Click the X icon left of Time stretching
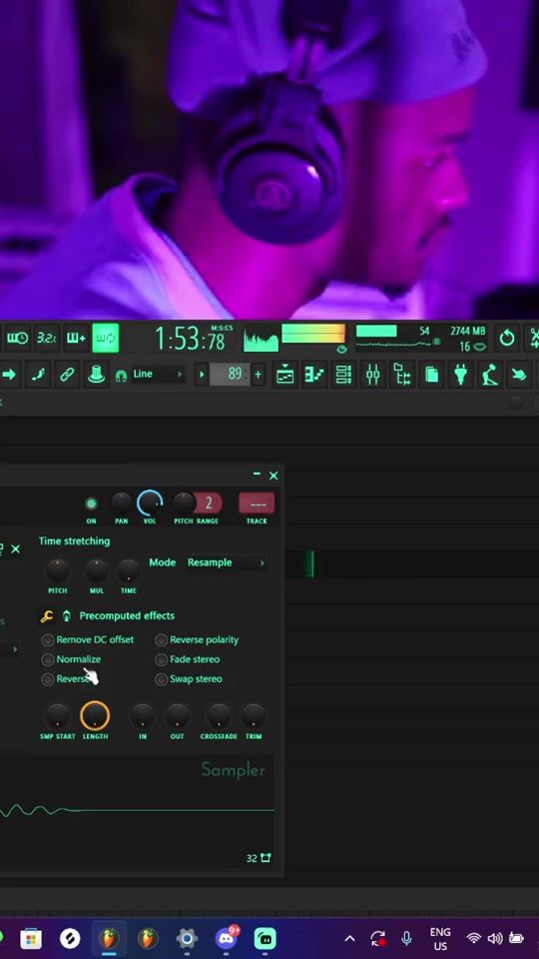Screen dimensions: 539x959 click(16, 549)
